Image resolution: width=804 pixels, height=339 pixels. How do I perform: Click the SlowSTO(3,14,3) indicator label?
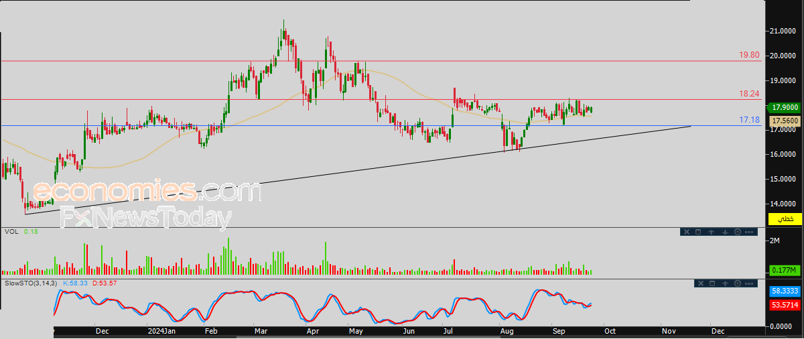pyautogui.click(x=31, y=284)
